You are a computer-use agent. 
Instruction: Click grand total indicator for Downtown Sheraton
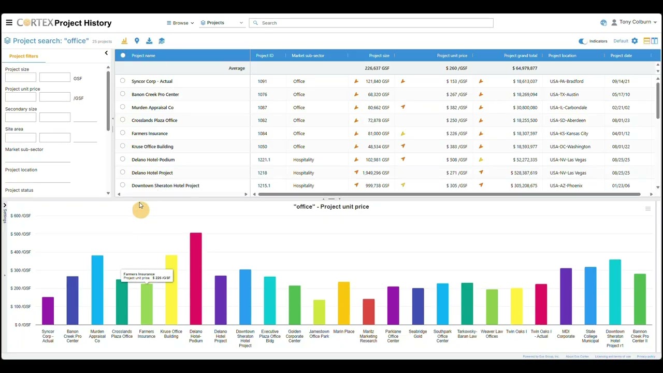pyautogui.click(x=481, y=185)
